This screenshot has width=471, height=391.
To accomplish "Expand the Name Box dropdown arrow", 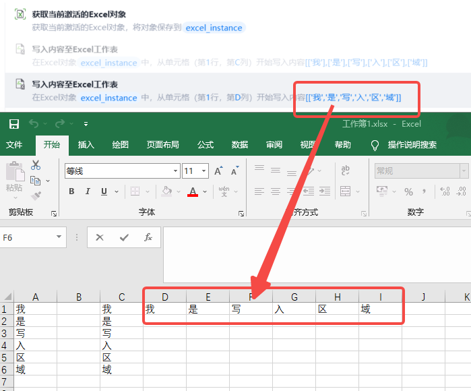I will click(x=59, y=237).
